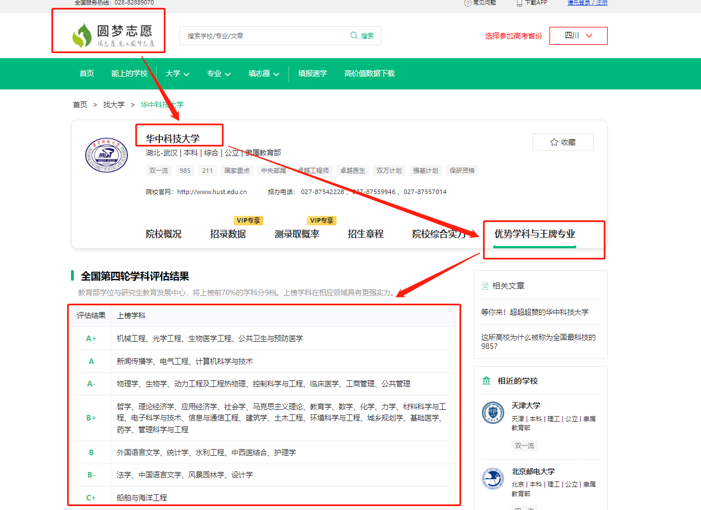
Task: Click the A+ grade cell
Action: pyautogui.click(x=91, y=338)
